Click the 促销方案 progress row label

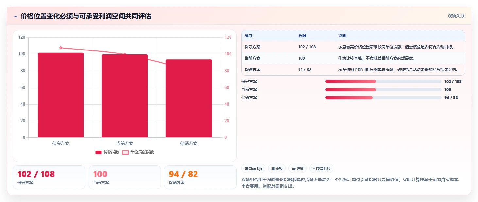pos(249,98)
